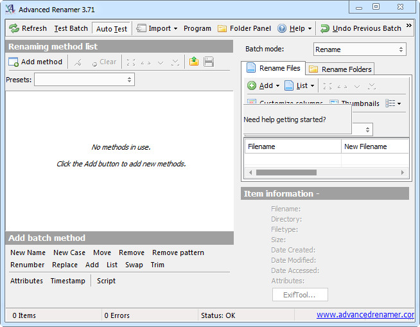Viewport: 420px width, 327px height.
Task: Toggle the Thumbnails view
Action: click(x=354, y=103)
